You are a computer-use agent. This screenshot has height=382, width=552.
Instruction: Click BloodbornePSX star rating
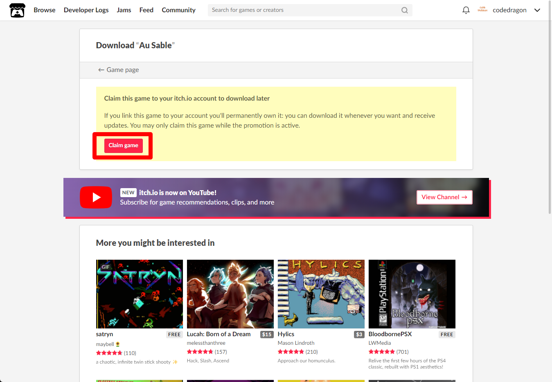[381, 352]
